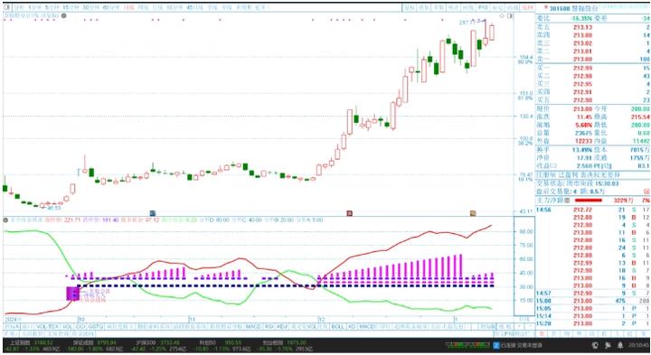Viewport: 651px width, 355px height.
Task: Click the 217.77 high price label on chart
Action: [467, 23]
